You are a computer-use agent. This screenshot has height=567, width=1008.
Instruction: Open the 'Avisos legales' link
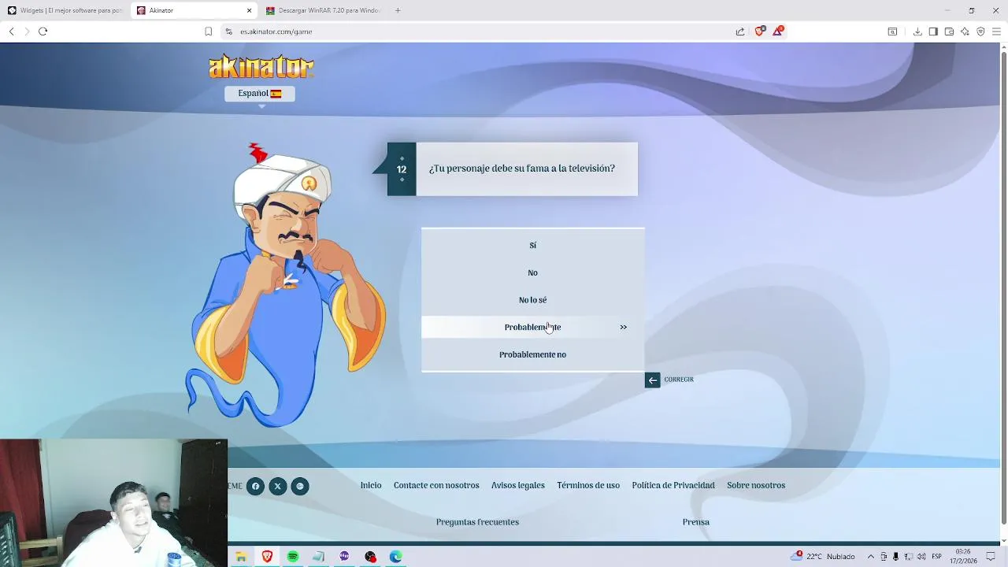click(x=518, y=485)
